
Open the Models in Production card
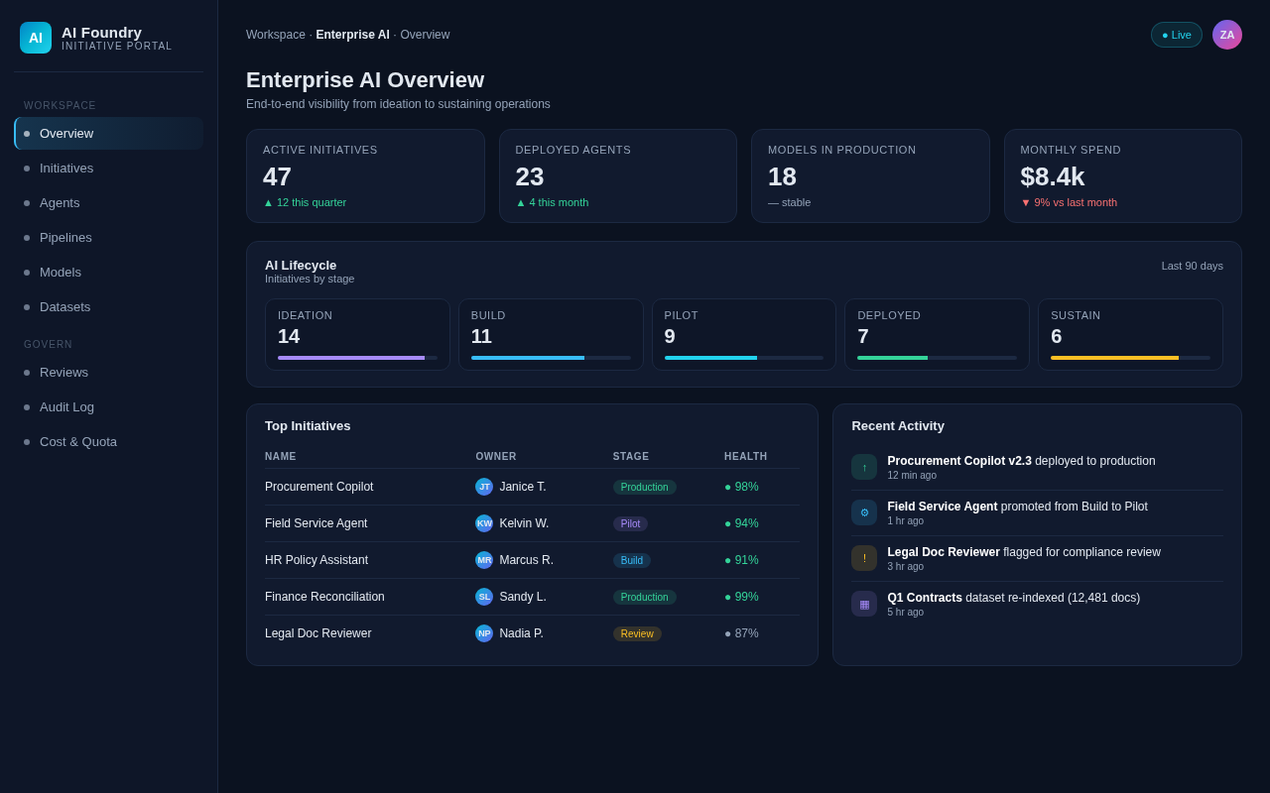click(870, 175)
